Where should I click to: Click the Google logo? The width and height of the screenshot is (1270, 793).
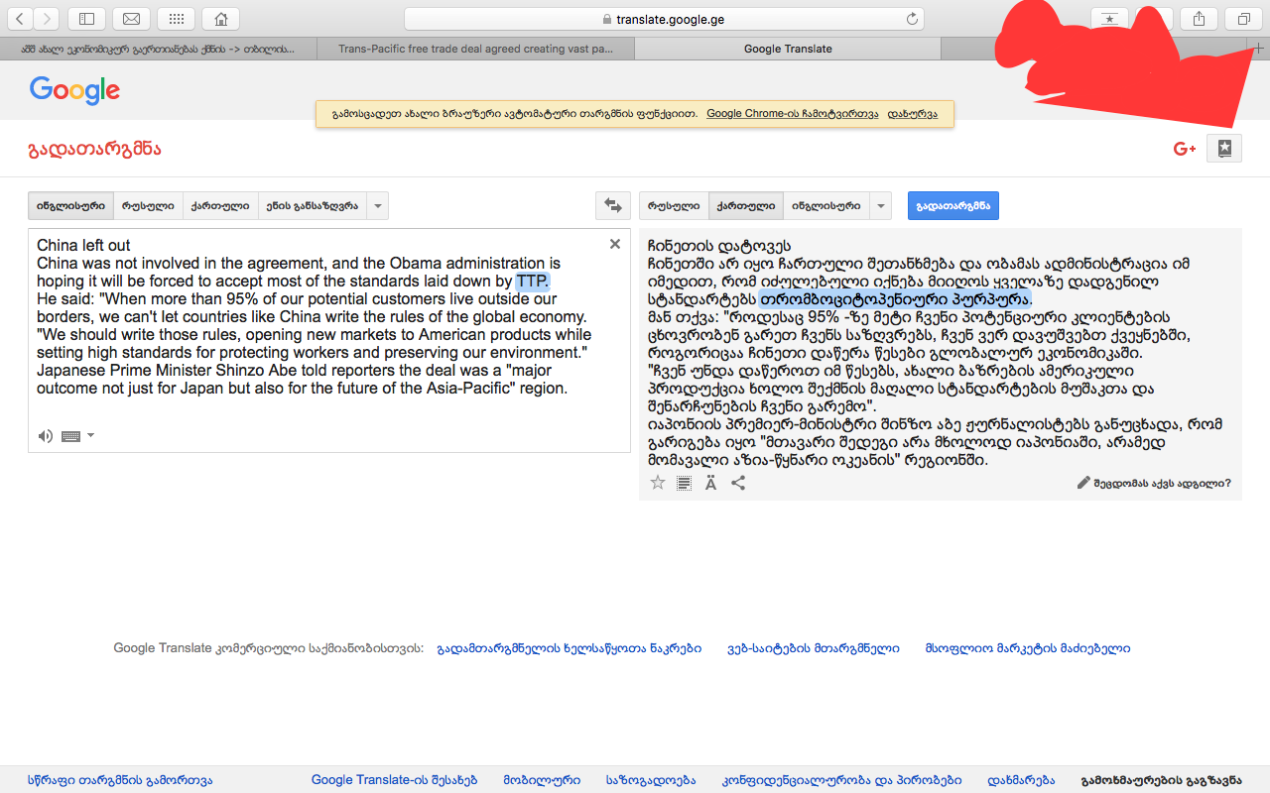pos(74,90)
